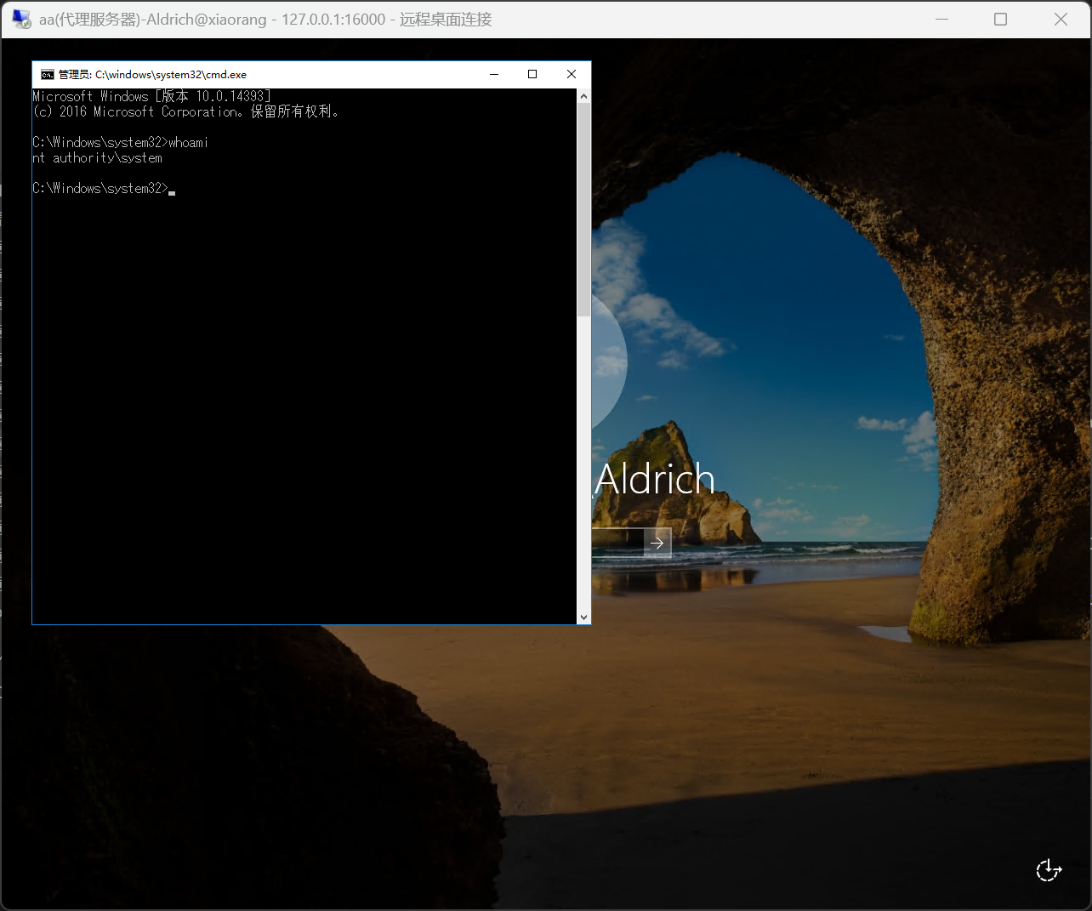Close the cmd.exe window
The image size is (1092, 911).
pos(572,75)
